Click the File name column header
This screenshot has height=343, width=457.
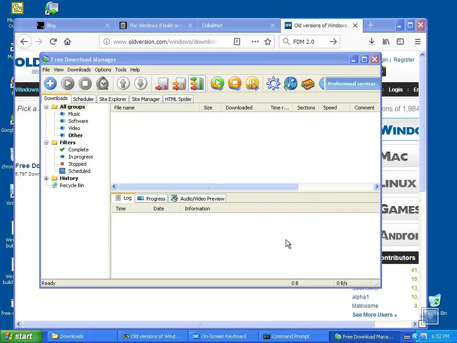tap(155, 108)
